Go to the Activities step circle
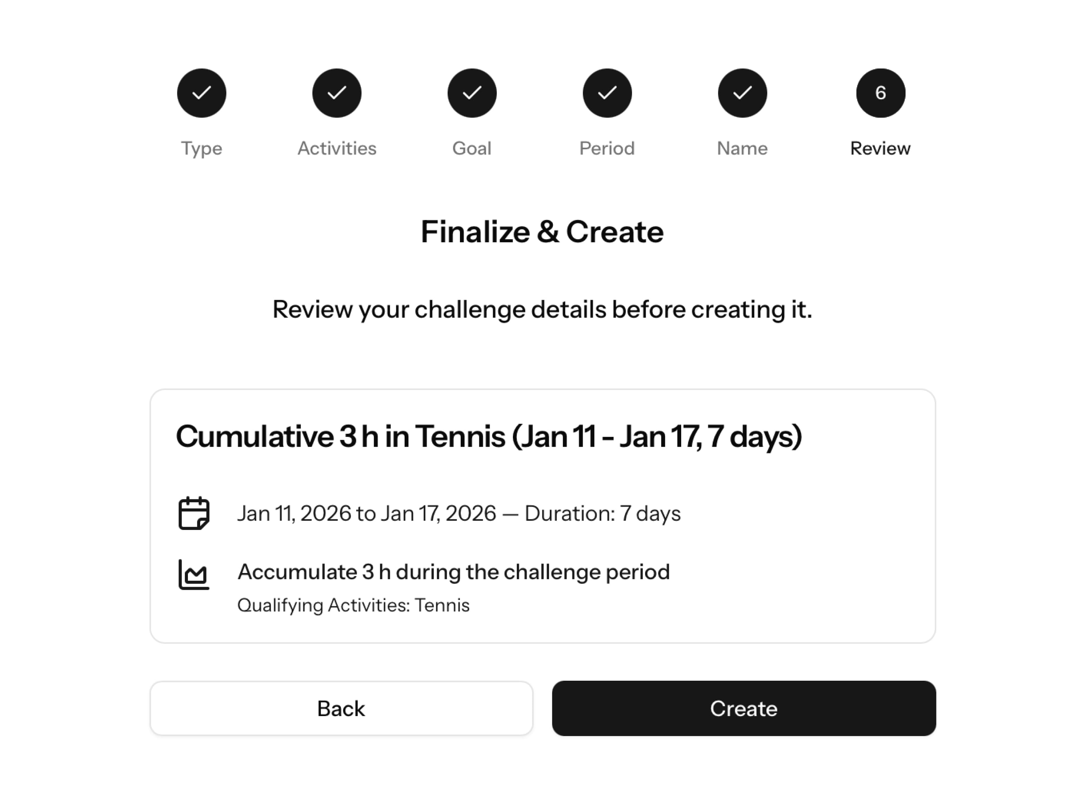1077x808 pixels. (337, 93)
